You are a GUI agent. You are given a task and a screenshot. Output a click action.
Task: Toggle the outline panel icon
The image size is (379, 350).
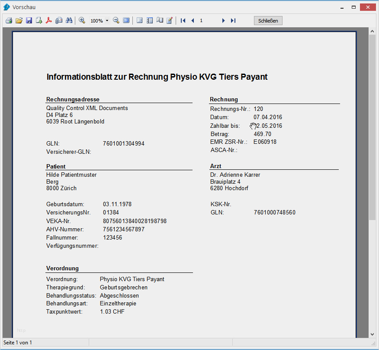(x=139, y=20)
